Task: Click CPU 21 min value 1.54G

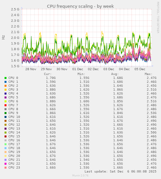Action: click(x=84, y=160)
